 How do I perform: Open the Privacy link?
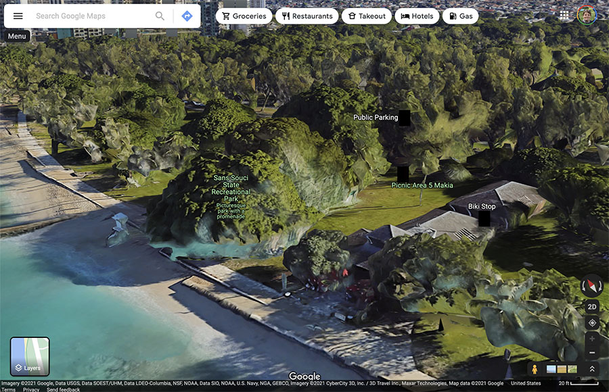pos(31,389)
